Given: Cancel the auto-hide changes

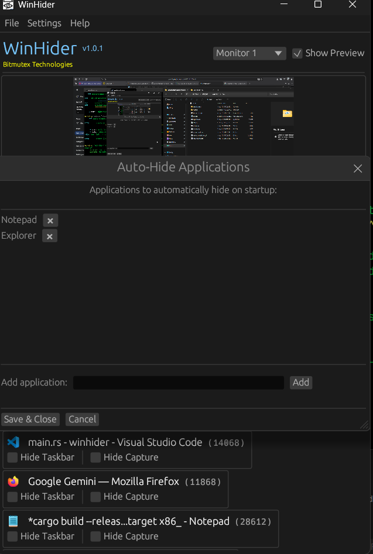Looking at the screenshot, I should (81, 419).
